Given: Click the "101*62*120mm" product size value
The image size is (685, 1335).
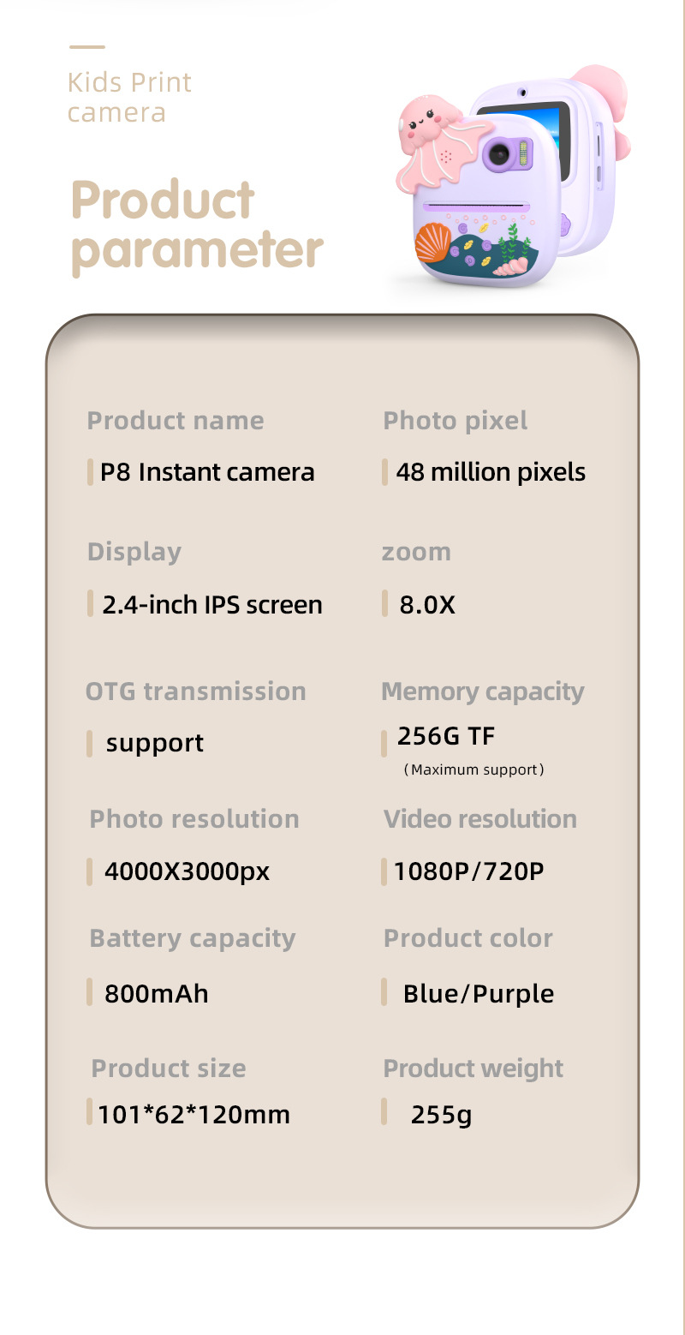Looking at the screenshot, I should [x=194, y=1115].
